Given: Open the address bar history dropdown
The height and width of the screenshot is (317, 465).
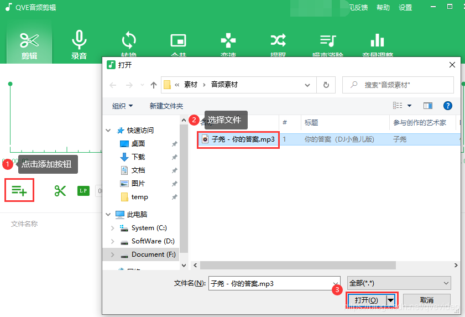Looking at the screenshot, I should 307,85.
